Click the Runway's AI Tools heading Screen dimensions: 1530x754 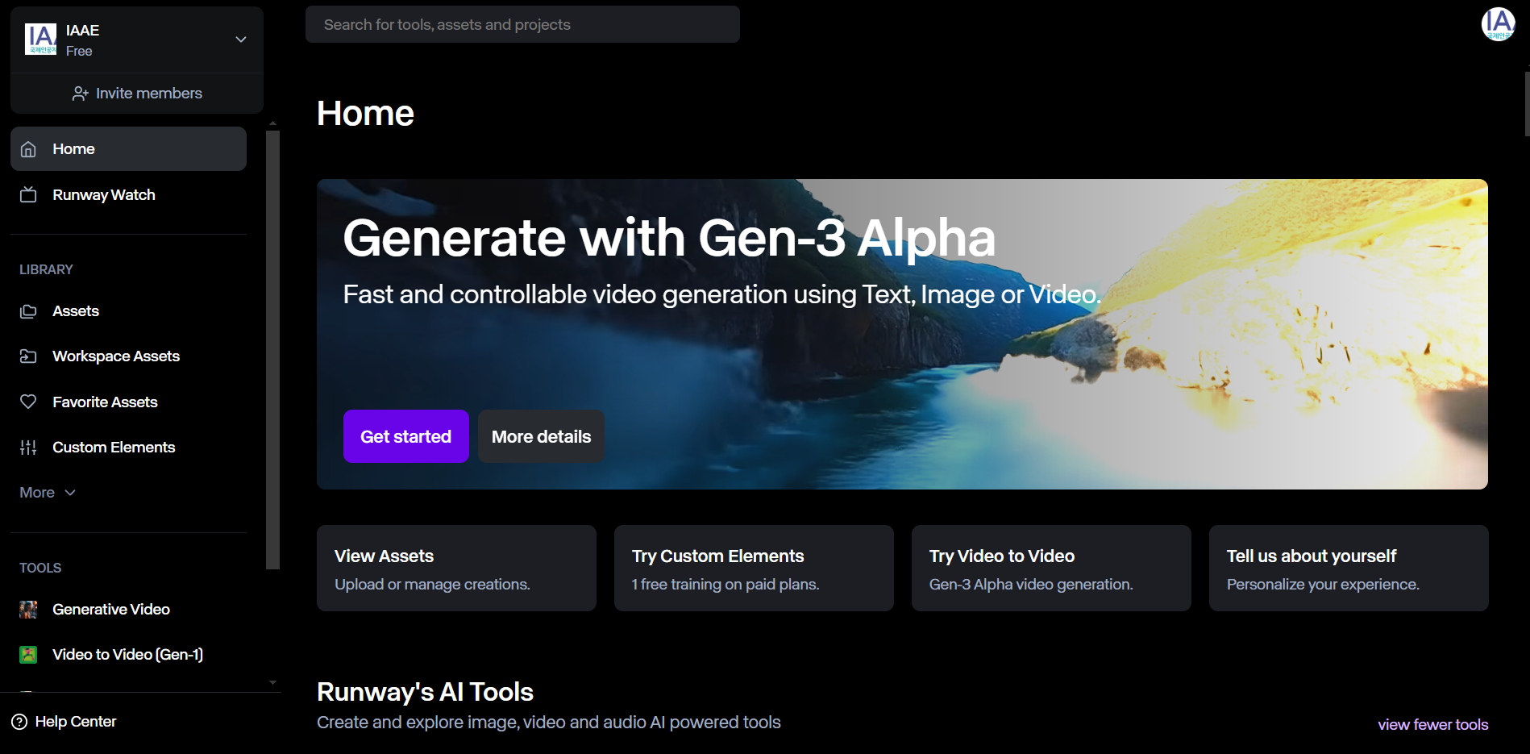pyautogui.click(x=425, y=692)
